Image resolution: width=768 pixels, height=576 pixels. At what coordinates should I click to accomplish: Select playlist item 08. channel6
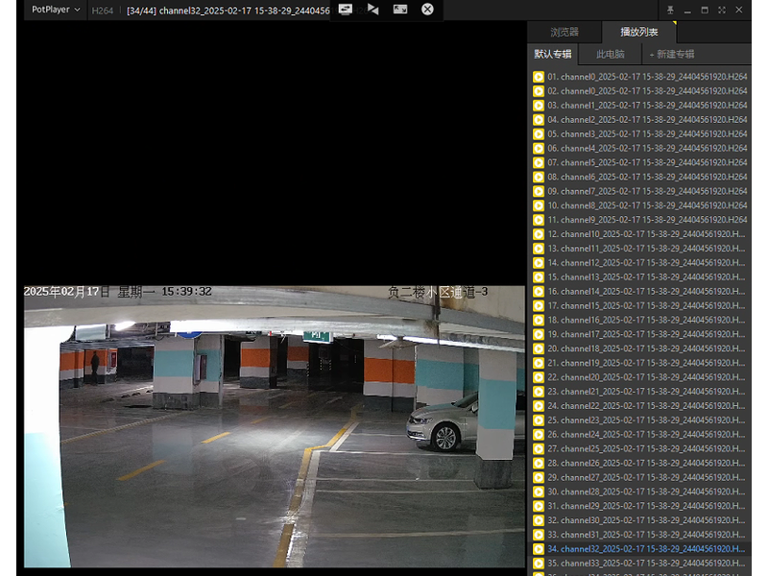coord(639,177)
